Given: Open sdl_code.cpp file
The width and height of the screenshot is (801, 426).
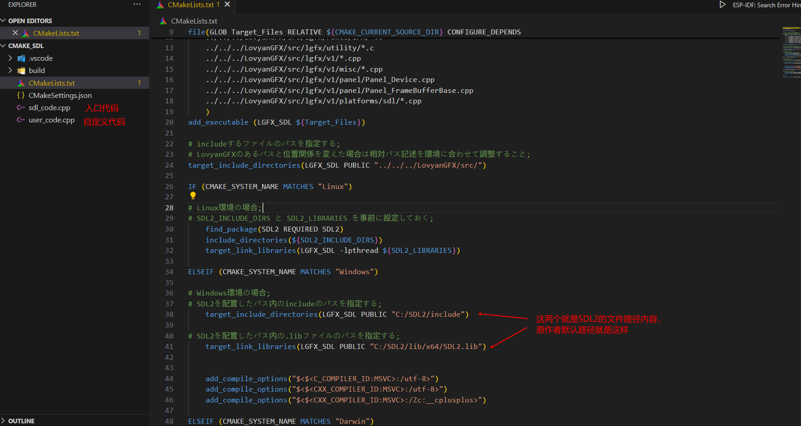Looking at the screenshot, I should tap(49, 107).
